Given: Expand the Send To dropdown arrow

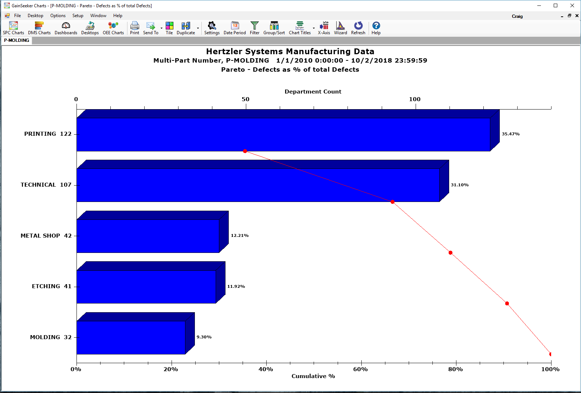Looking at the screenshot, I should point(161,28).
